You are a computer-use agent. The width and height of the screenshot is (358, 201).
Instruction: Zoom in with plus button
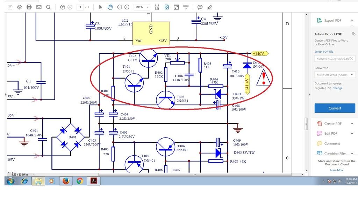pyautogui.click(x=127, y=7)
